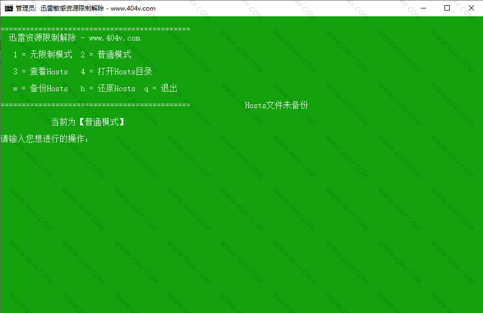Close the 迅雷敏感资源限制解除 window
483x313 pixels.
(x=471, y=8)
